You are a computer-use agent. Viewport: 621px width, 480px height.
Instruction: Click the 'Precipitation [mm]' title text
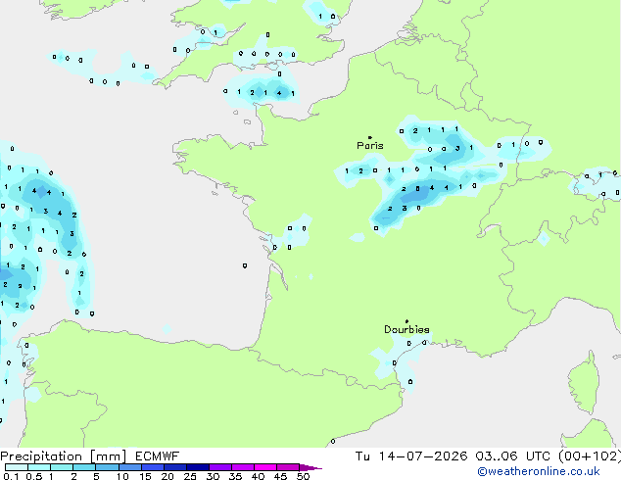[x=63, y=456]
